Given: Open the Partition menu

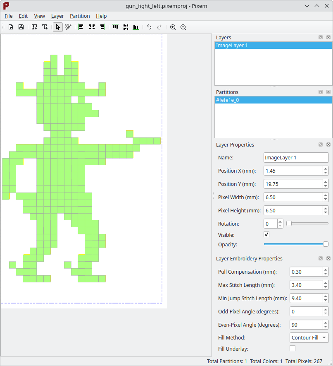Looking at the screenshot, I should [x=80, y=16].
